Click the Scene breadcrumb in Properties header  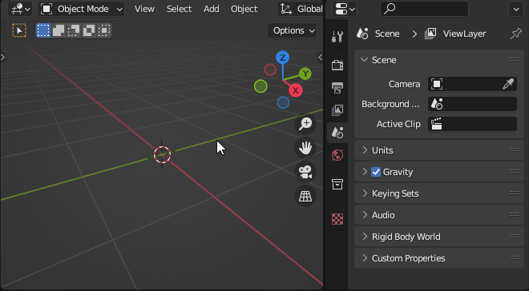point(378,34)
